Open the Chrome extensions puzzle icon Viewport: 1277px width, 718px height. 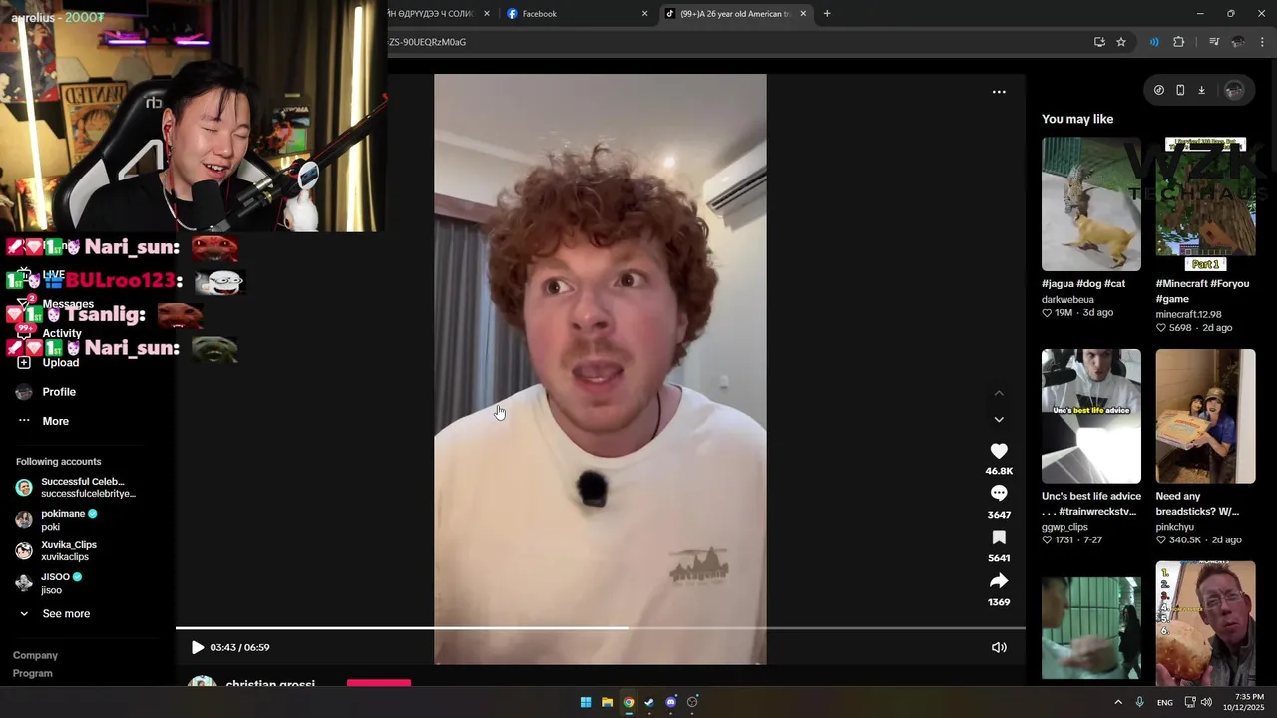click(x=1179, y=42)
